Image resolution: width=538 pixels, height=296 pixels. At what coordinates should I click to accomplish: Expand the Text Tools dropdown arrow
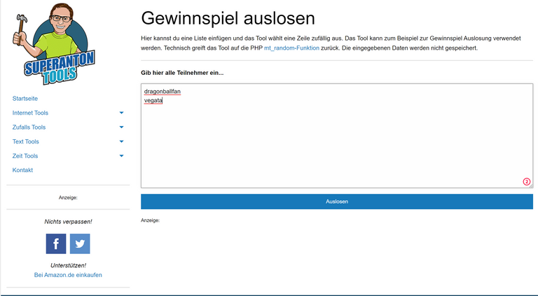pyautogui.click(x=121, y=141)
